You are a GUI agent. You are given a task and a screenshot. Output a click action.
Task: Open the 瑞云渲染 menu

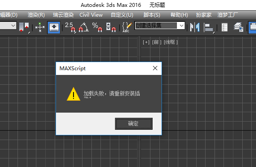(63, 15)
